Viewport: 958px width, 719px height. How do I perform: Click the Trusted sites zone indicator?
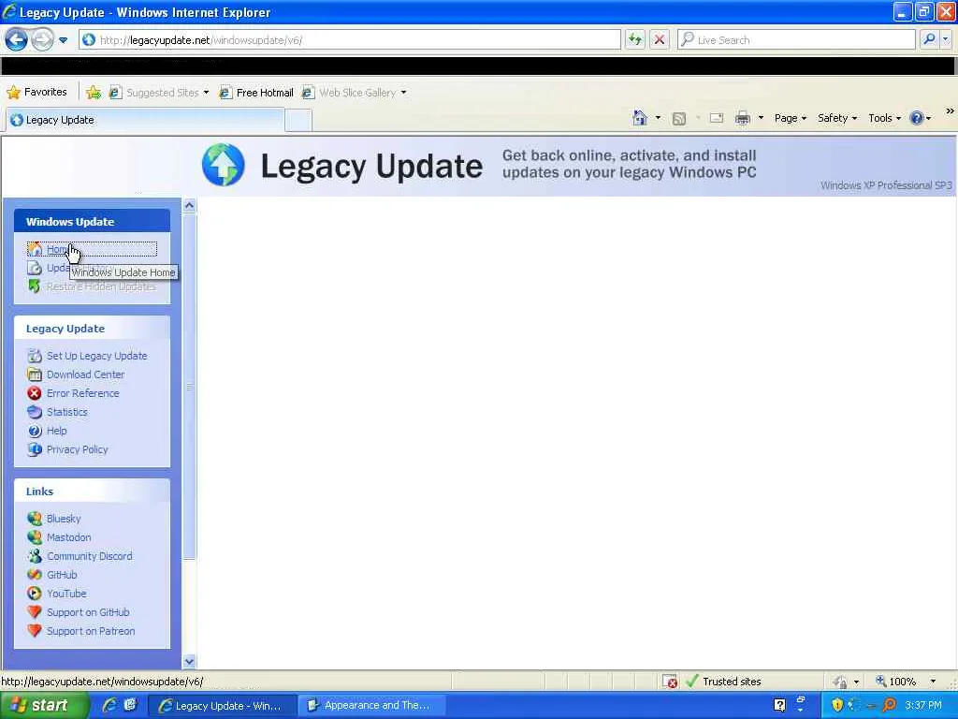pyautogui.click(x=724, y=682)
